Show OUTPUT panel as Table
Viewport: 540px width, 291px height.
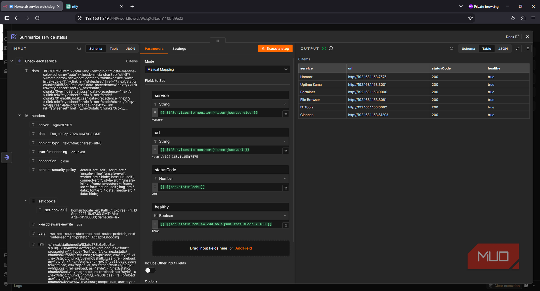(x=487, y=48)
